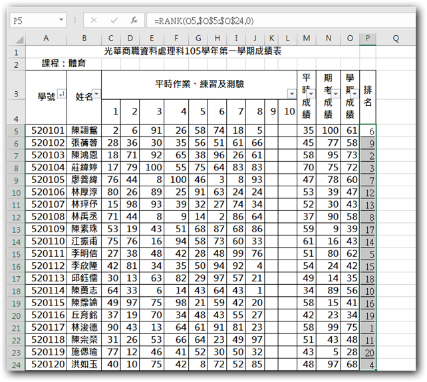Click the 排名 header cell
This screenshot has width=427, height=382.
(x=368, y=96)
